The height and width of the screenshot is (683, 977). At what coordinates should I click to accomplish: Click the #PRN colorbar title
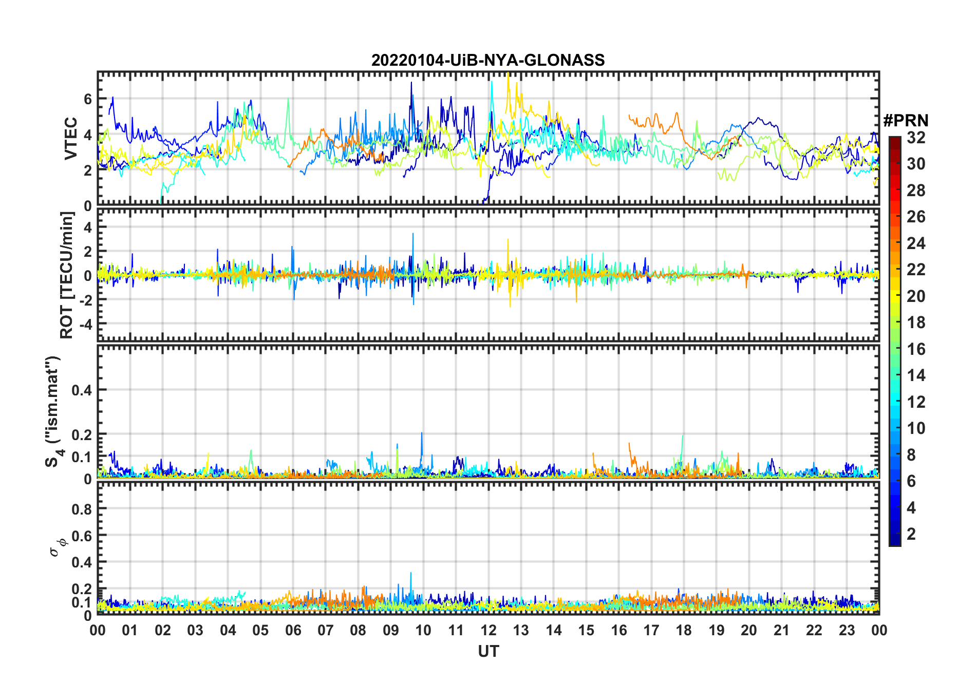pyautogui.click(x=906, y=121)
